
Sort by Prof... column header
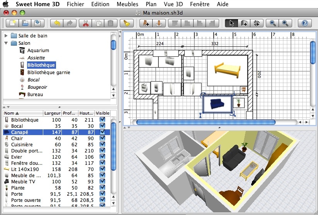(70, 113)
